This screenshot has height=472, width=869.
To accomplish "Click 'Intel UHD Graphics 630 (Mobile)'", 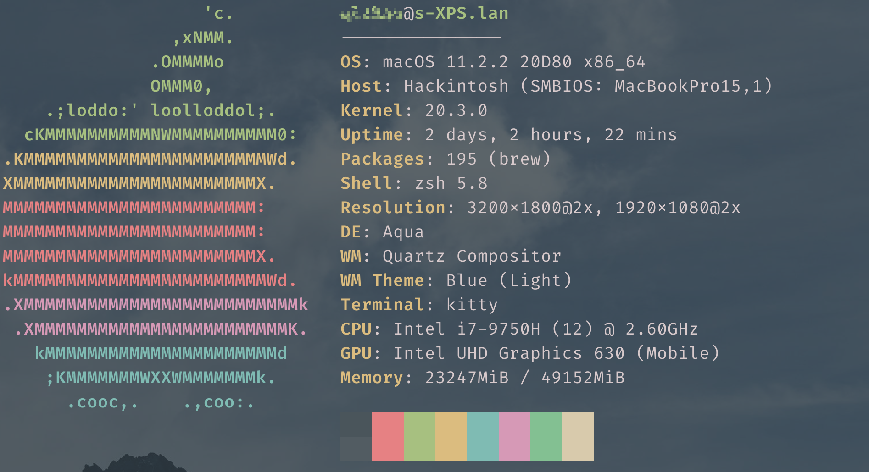I will [x=557, y=353].
